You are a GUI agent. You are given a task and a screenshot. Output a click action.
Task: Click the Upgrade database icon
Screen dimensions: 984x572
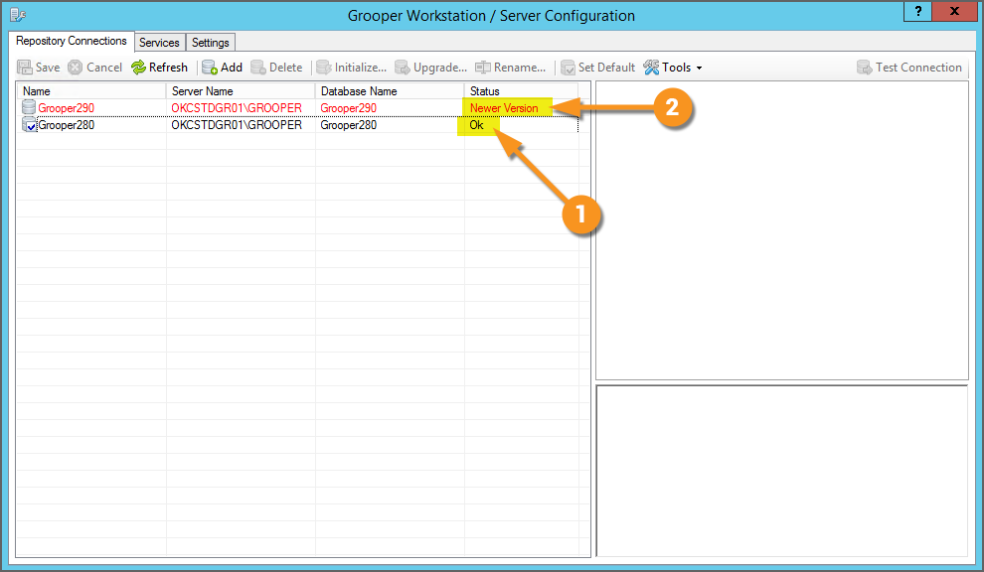point(402,68)
